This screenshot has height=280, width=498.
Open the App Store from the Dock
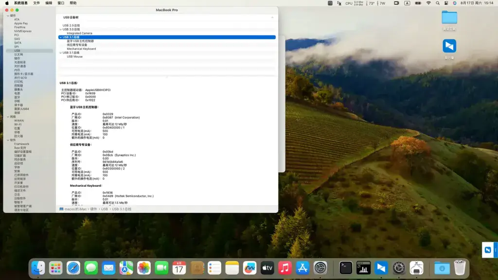[302, 268]
